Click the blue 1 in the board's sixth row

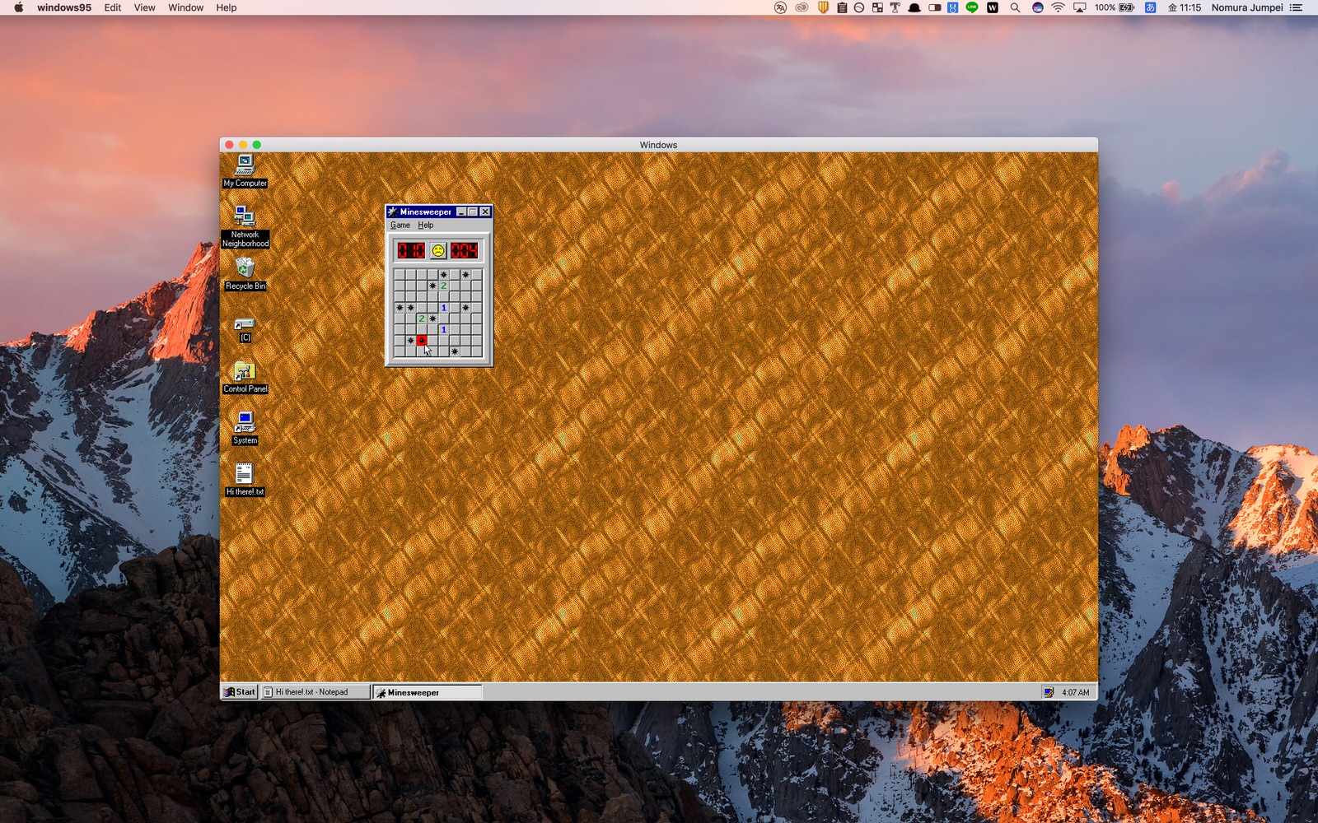pos(444,329)
